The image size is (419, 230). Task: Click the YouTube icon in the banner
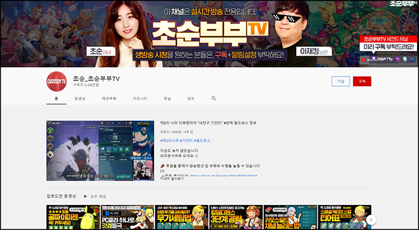coord(364,60)
